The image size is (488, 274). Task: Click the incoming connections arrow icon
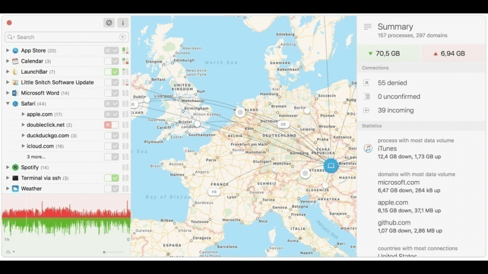pyautogui.click(x=367, y=110)
